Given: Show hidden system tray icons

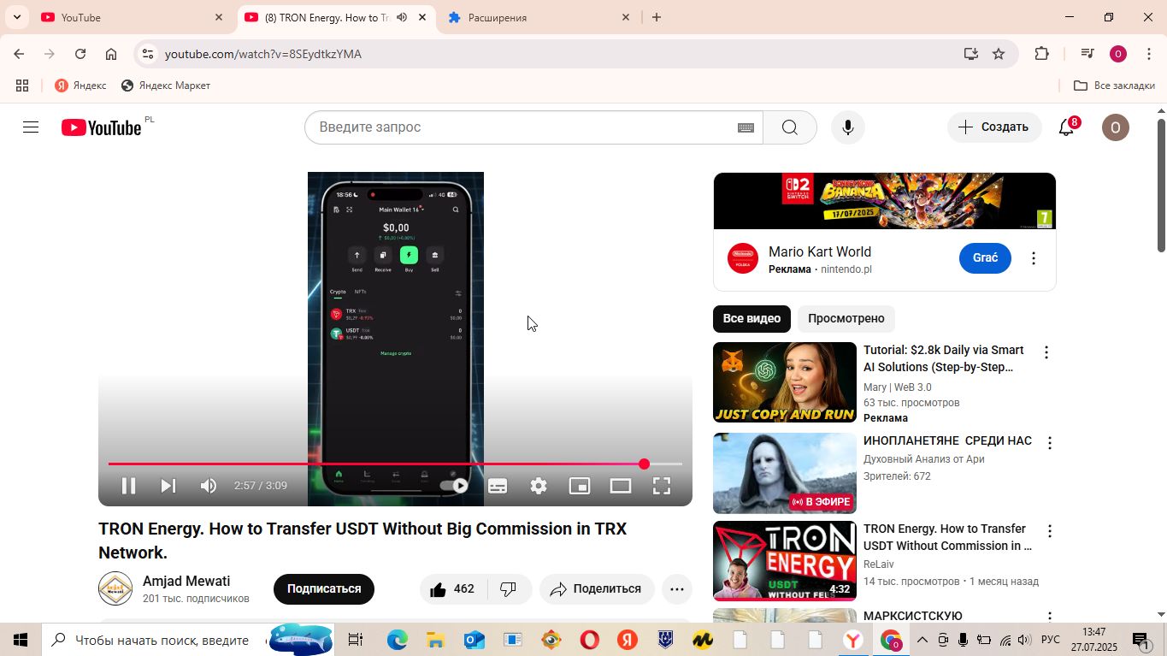Looking at the screenshot, I should [922, 640].
